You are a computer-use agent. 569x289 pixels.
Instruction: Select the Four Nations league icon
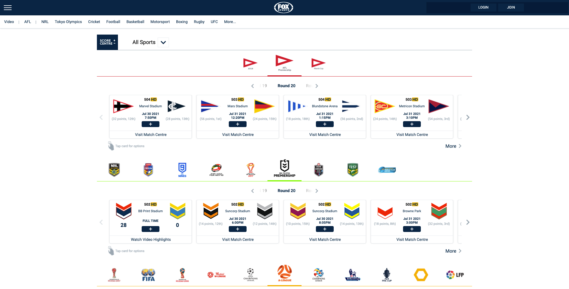coord(216,170)
